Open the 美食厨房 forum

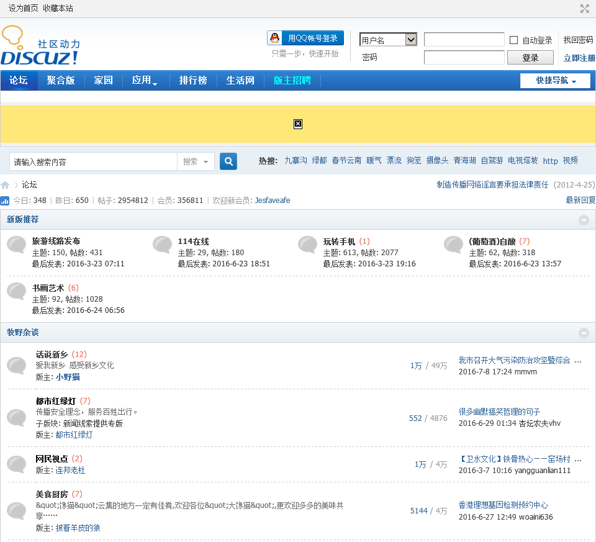point(52,494)
